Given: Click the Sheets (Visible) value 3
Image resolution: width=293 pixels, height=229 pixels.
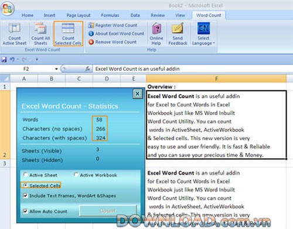Looking at the screenshot, I should pyautogui.click(x=98, y=150).
